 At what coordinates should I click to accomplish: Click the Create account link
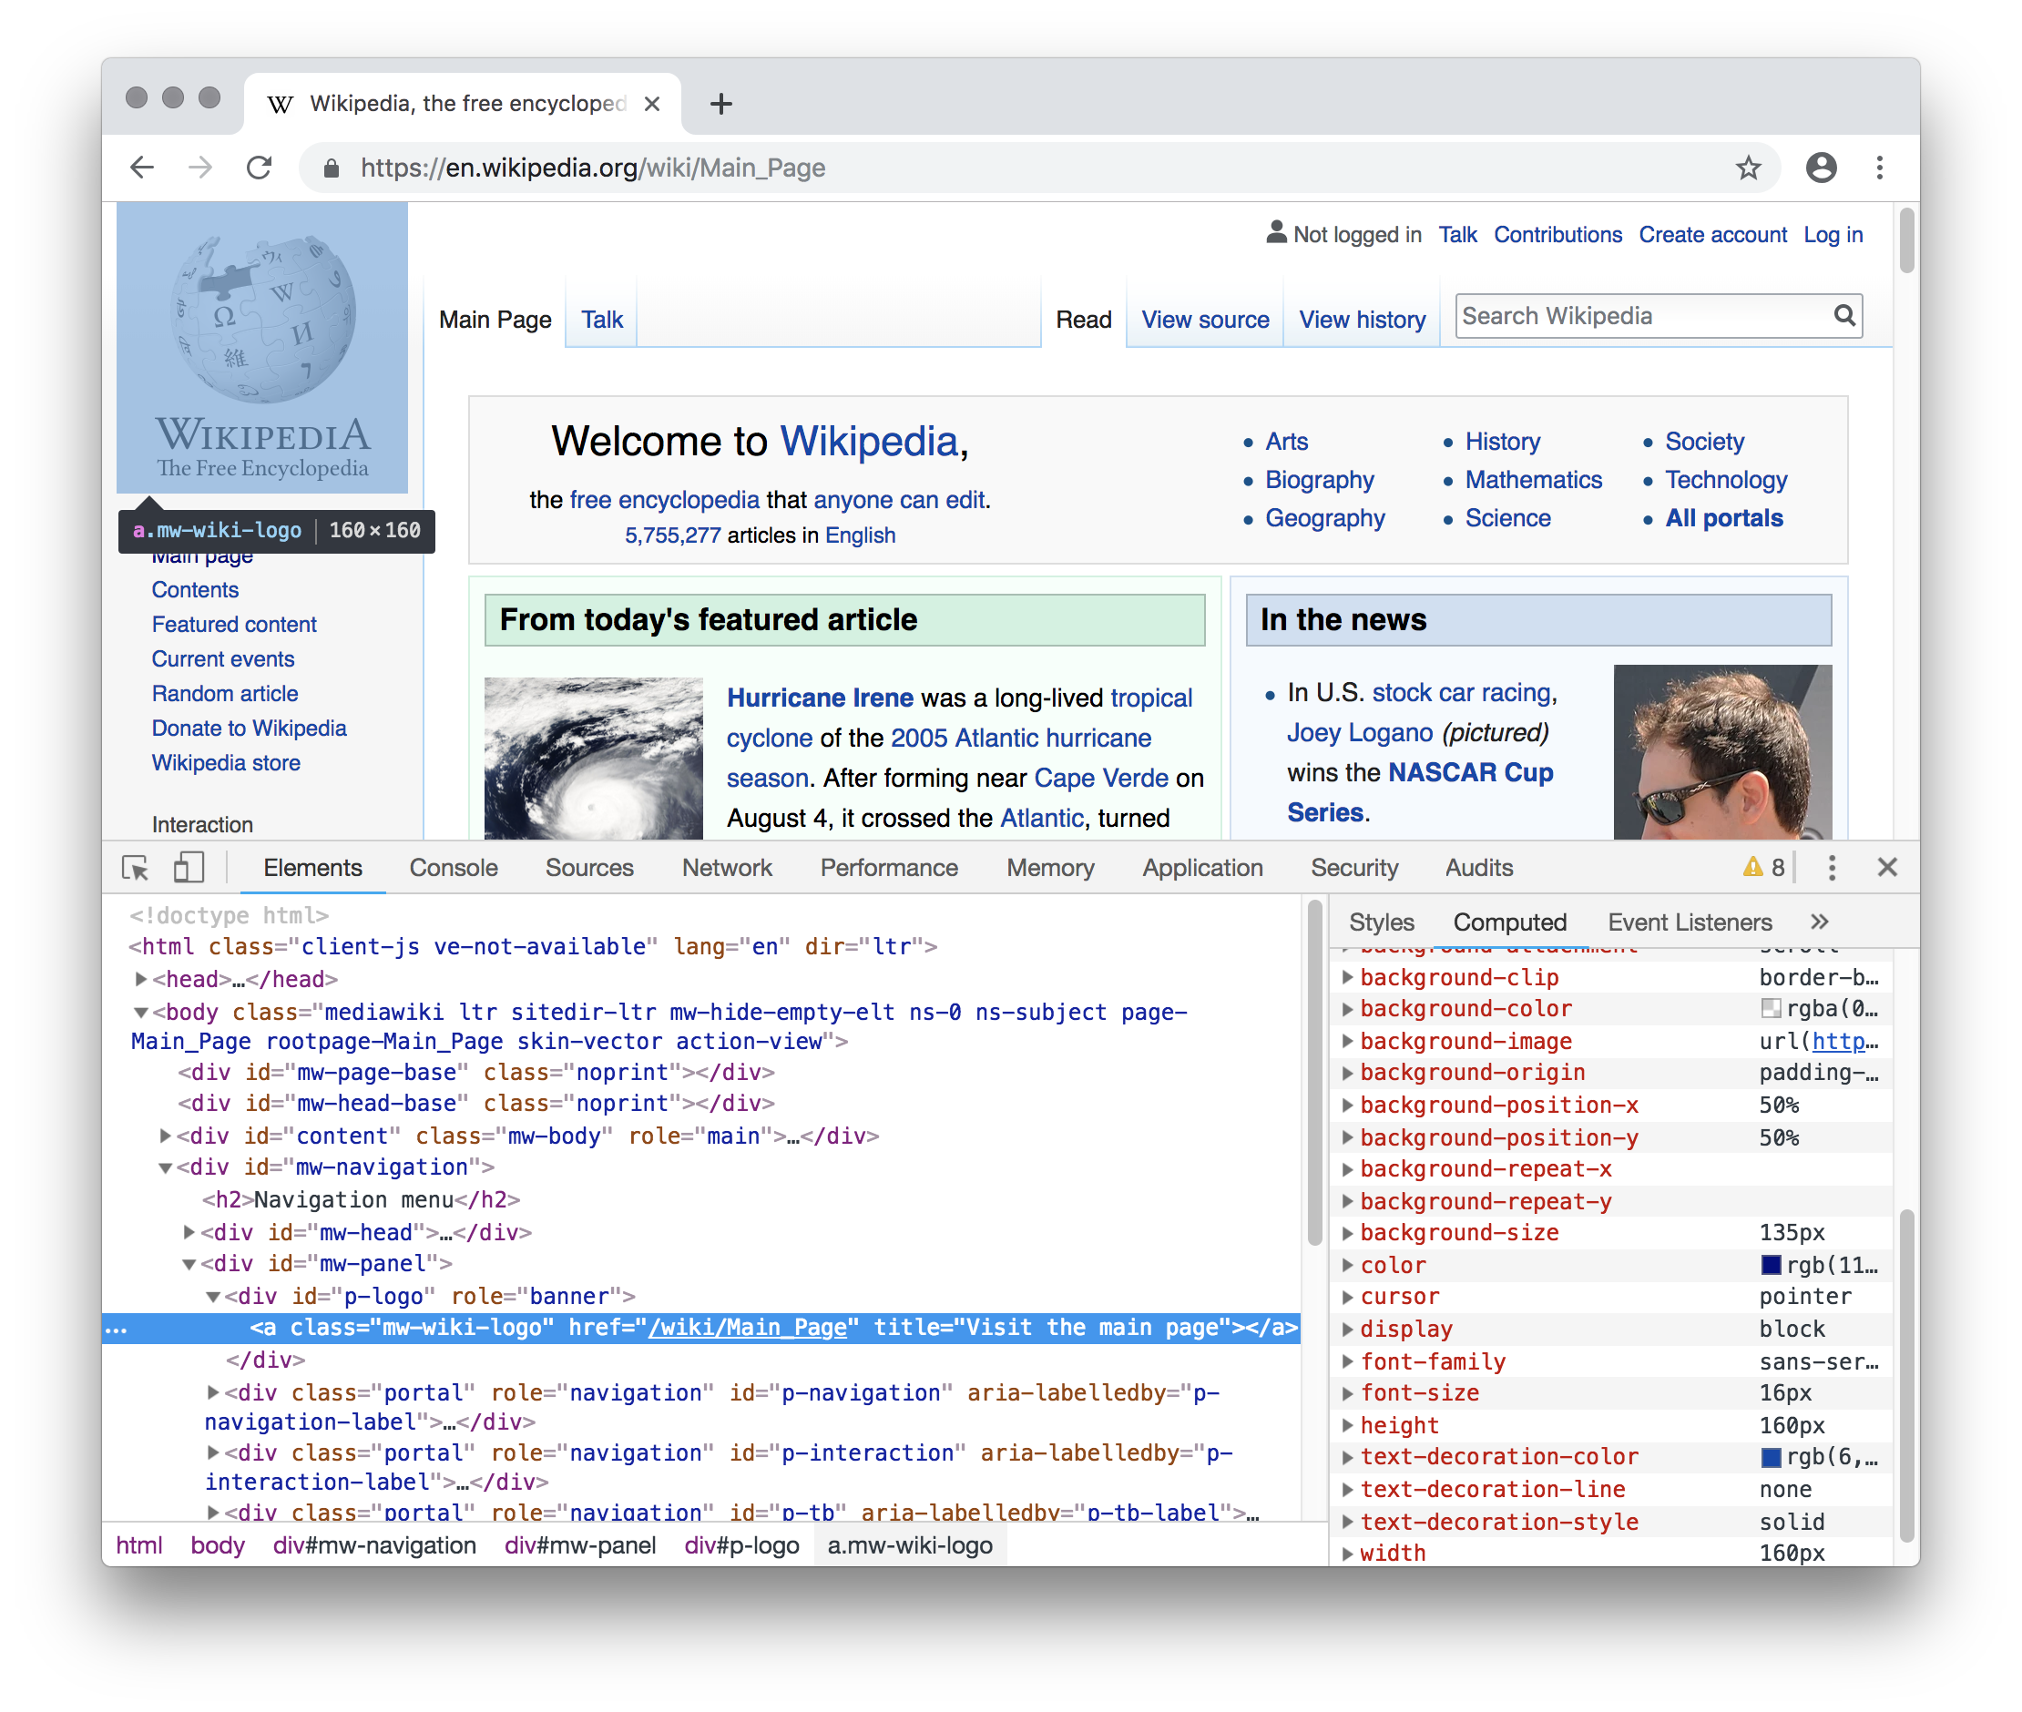1711,234
